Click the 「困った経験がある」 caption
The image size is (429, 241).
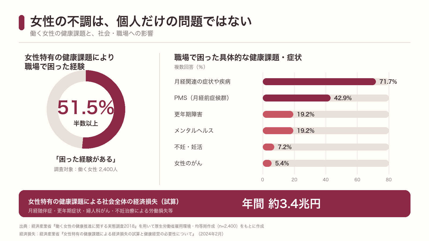86,159
